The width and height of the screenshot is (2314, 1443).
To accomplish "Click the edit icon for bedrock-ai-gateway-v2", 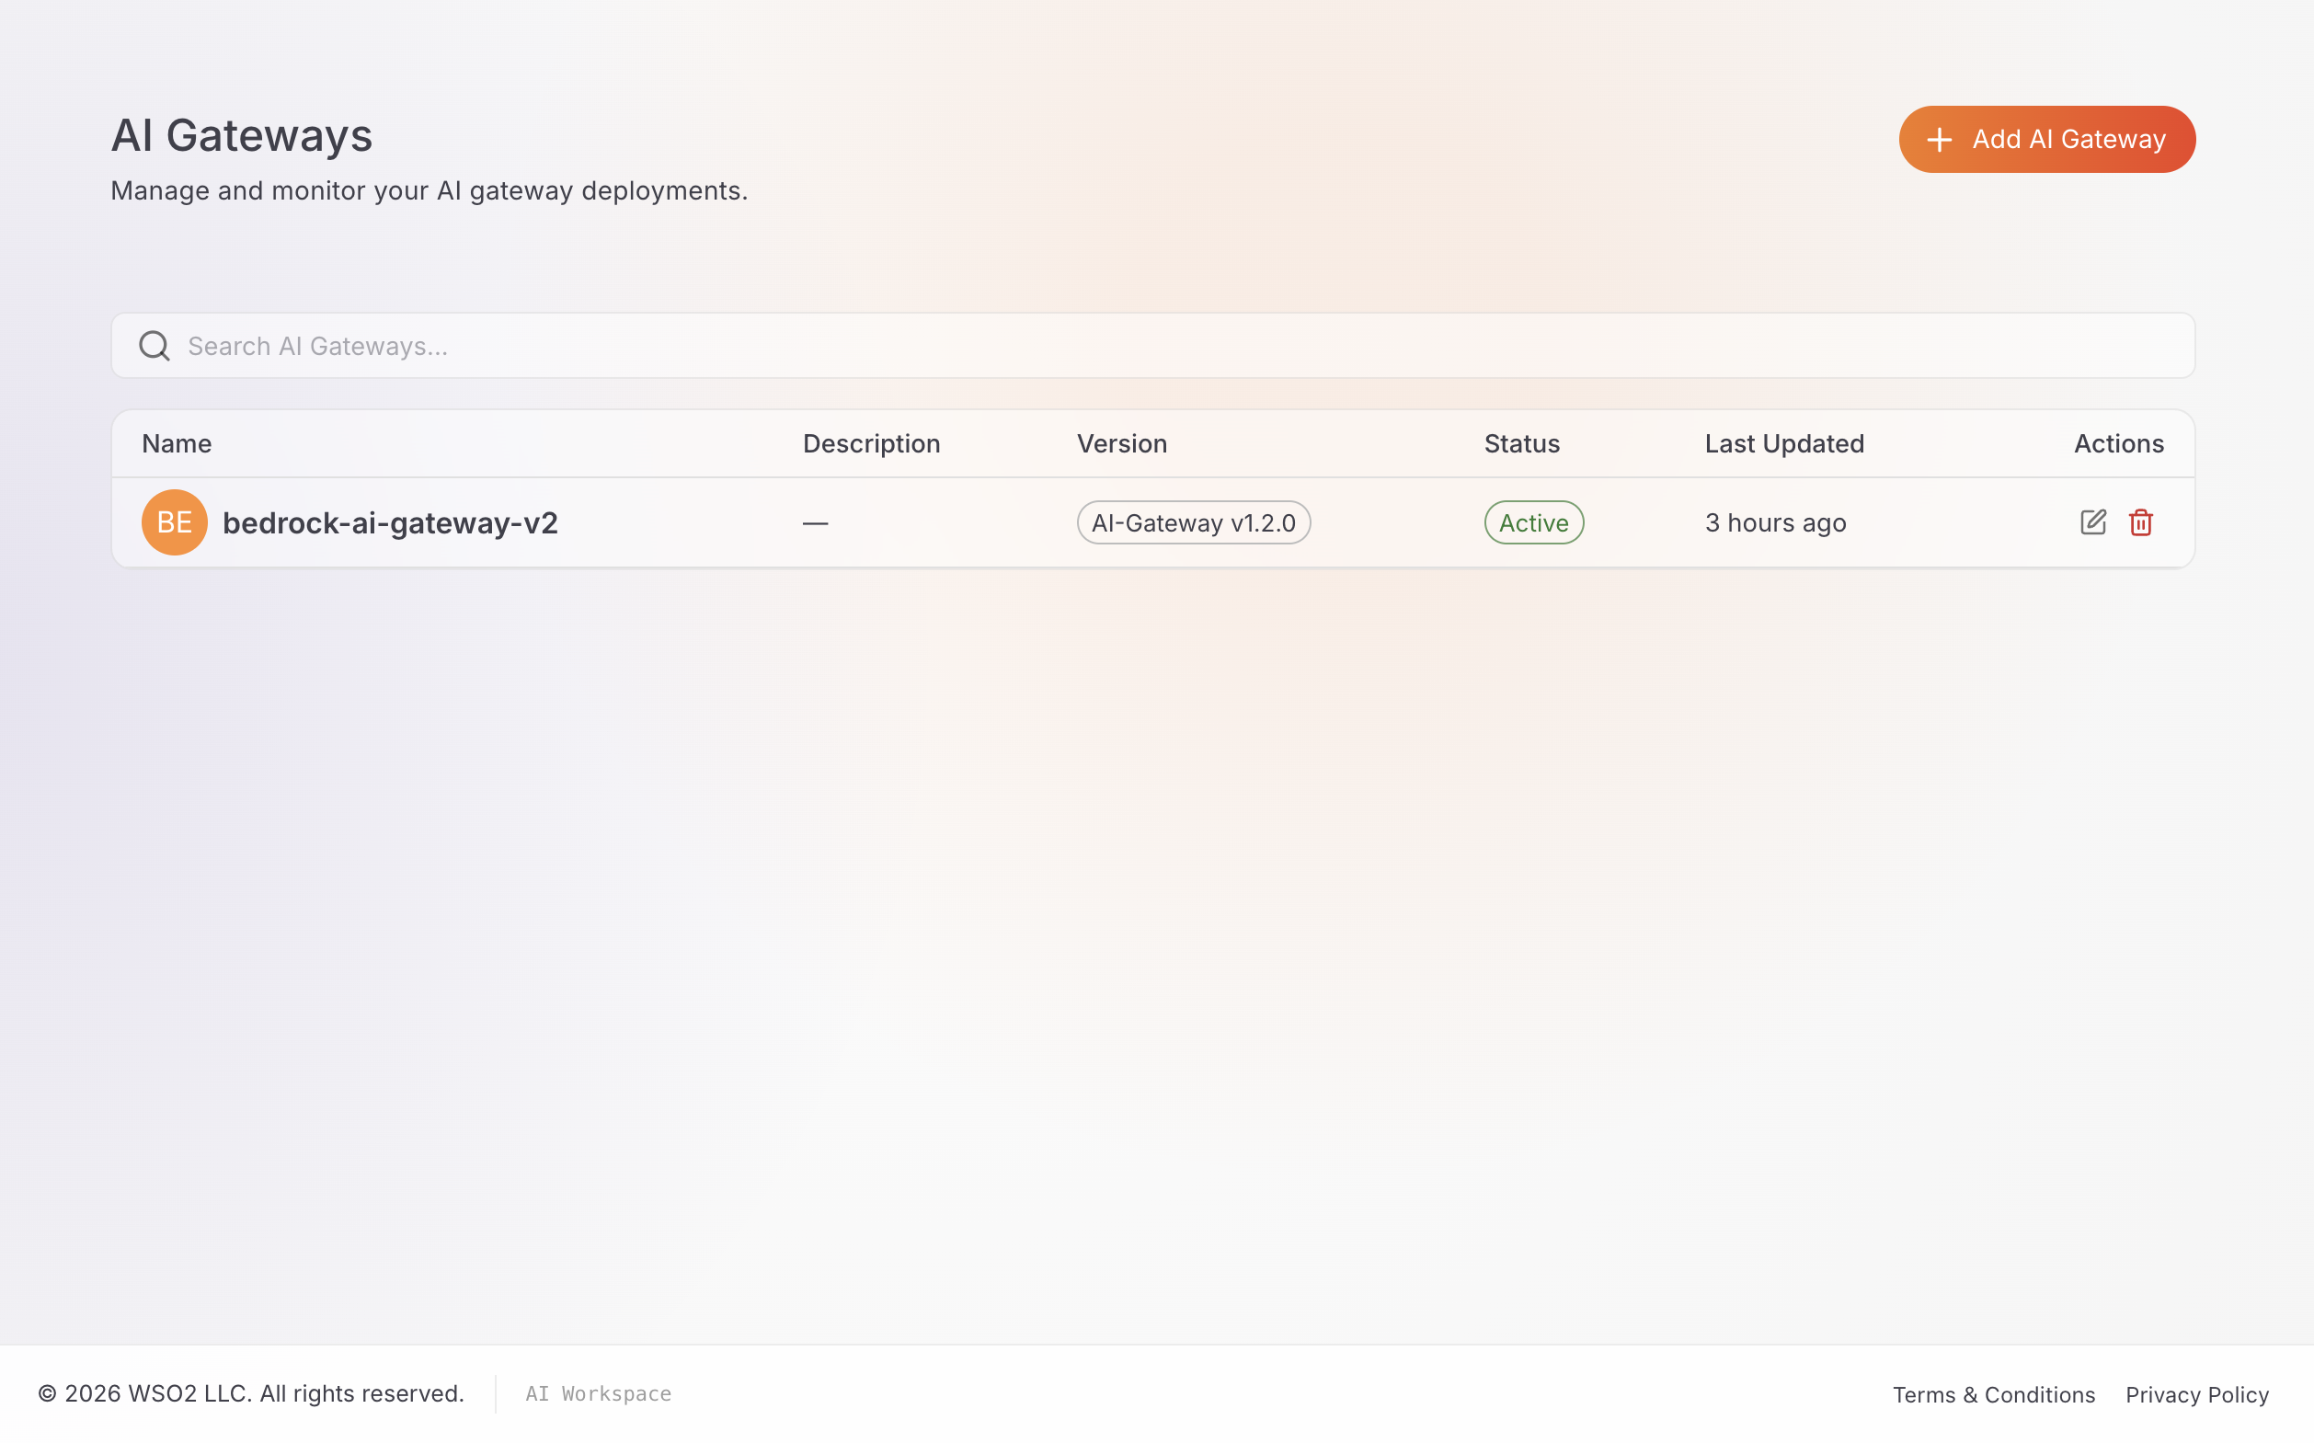I will click(x=2092, y=522).
